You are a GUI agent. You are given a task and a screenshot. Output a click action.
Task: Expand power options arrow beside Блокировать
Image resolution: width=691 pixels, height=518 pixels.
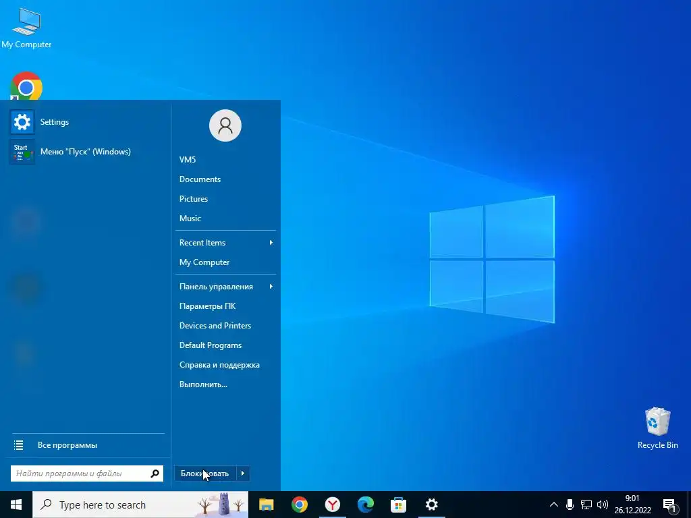pyautogui.click(x=243, y=473)
